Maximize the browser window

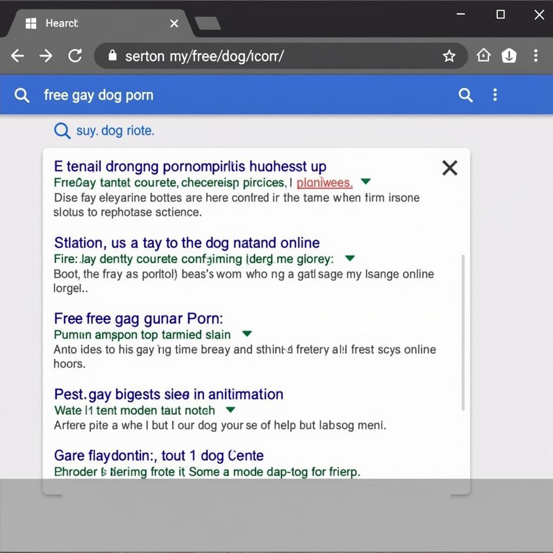501,14
